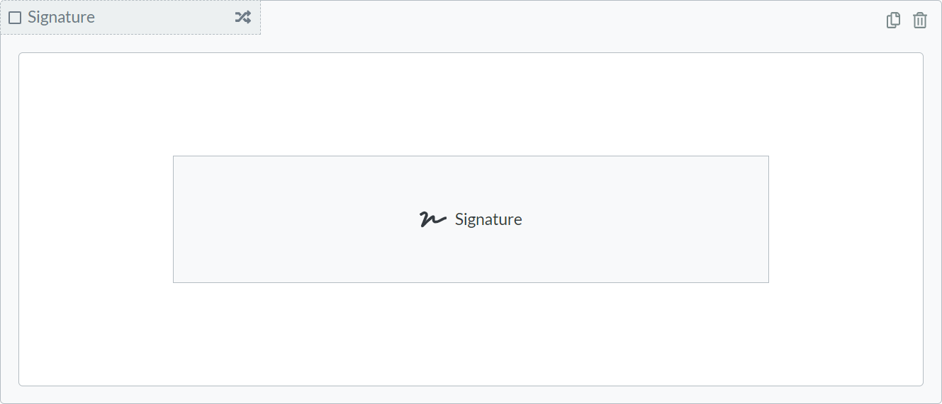The height and width of the screenshot is (404, 942).
Task: Click the Signature title in header tab
Action: coord(61,18)
